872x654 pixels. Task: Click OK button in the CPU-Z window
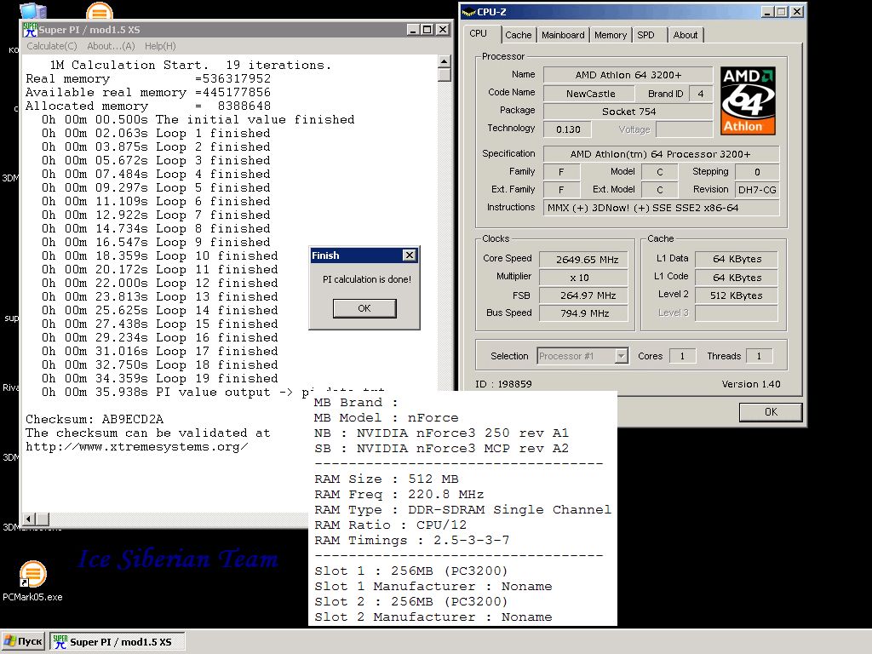771,412
